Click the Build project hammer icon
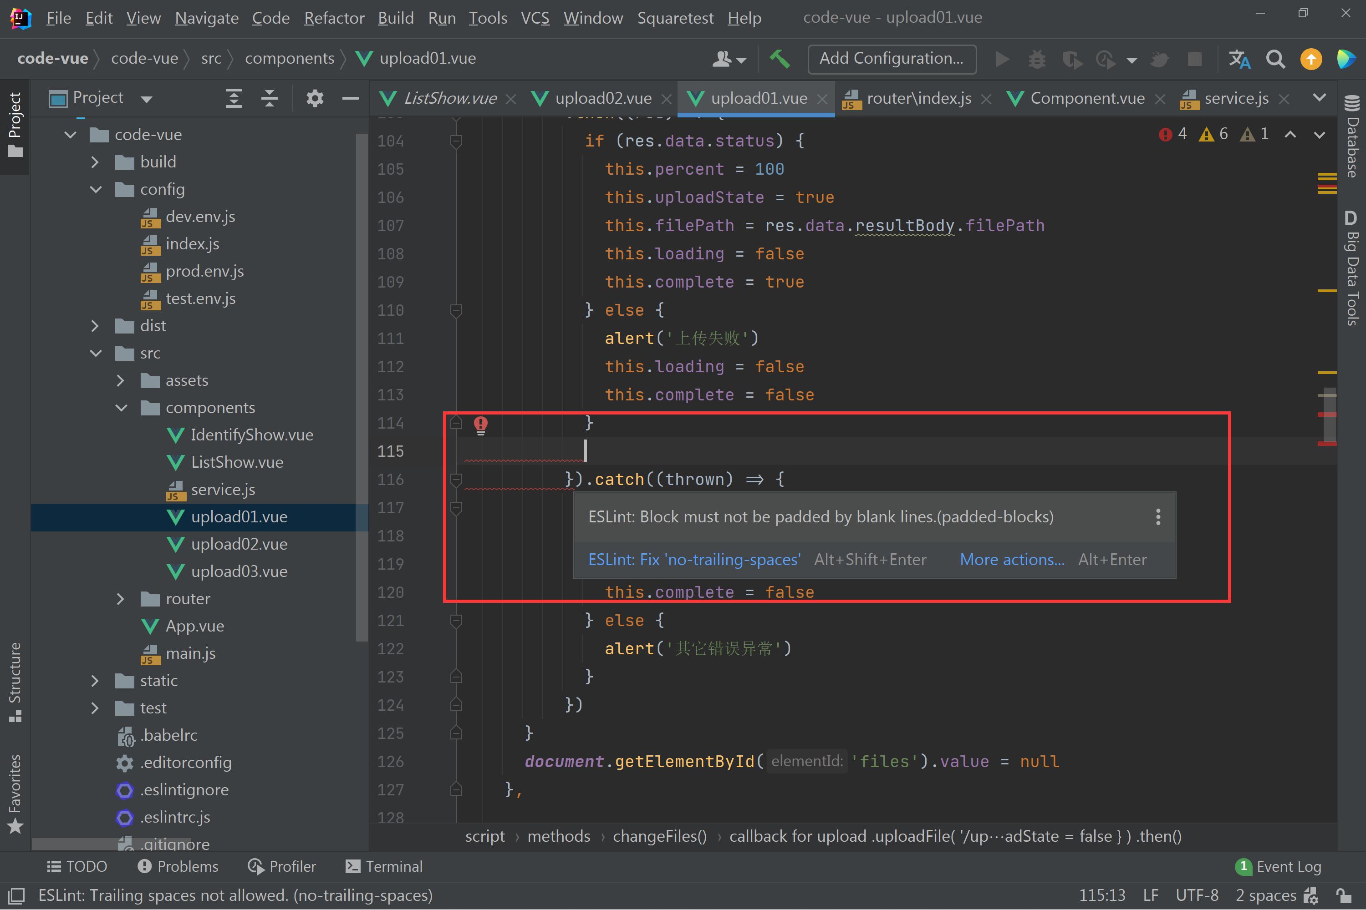The height and width of the screenshot is (910, 1366). (780, 59)
